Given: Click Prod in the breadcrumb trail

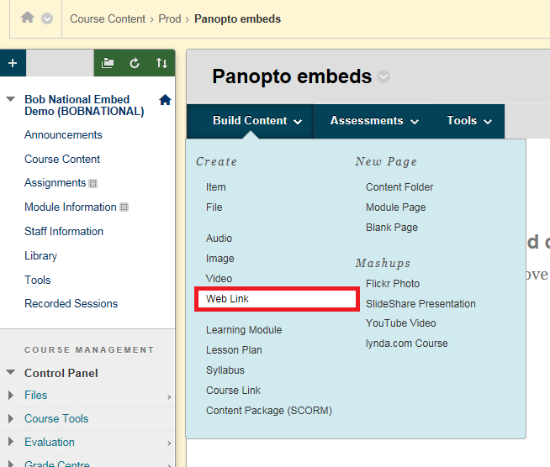Looking at the screenshot, I should [x=169, y=18].
